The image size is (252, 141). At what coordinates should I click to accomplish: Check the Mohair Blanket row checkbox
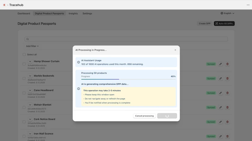point(24,107)
